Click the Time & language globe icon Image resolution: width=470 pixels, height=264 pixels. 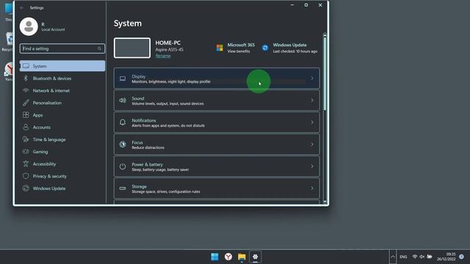click(x=26, y=139)
